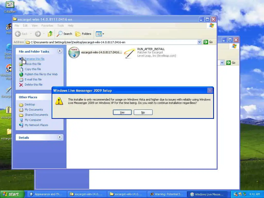Expand the address bar dropdown
Screen dimensions: 264x198
point(199,42)
